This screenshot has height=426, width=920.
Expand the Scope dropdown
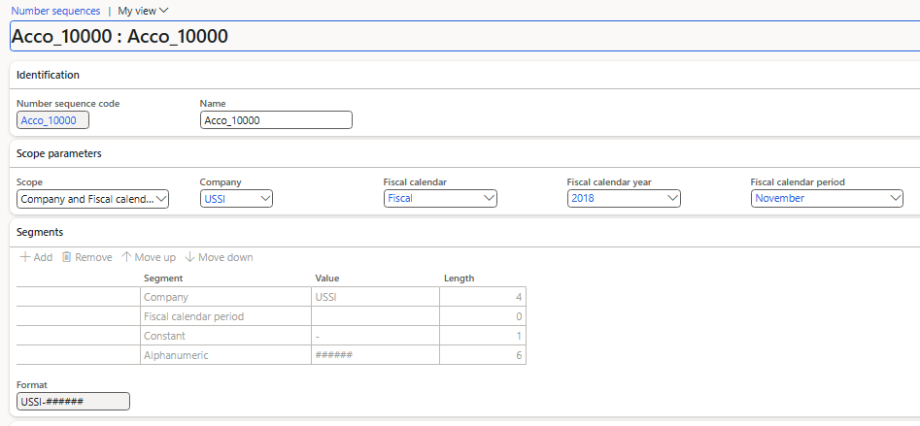coord(92,199)
